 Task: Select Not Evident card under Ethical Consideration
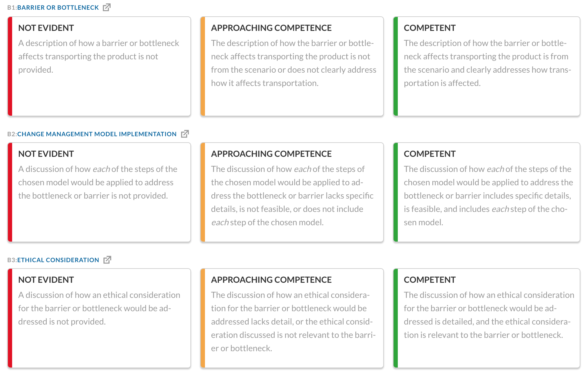pyautogui.click(x=99, y=318)
